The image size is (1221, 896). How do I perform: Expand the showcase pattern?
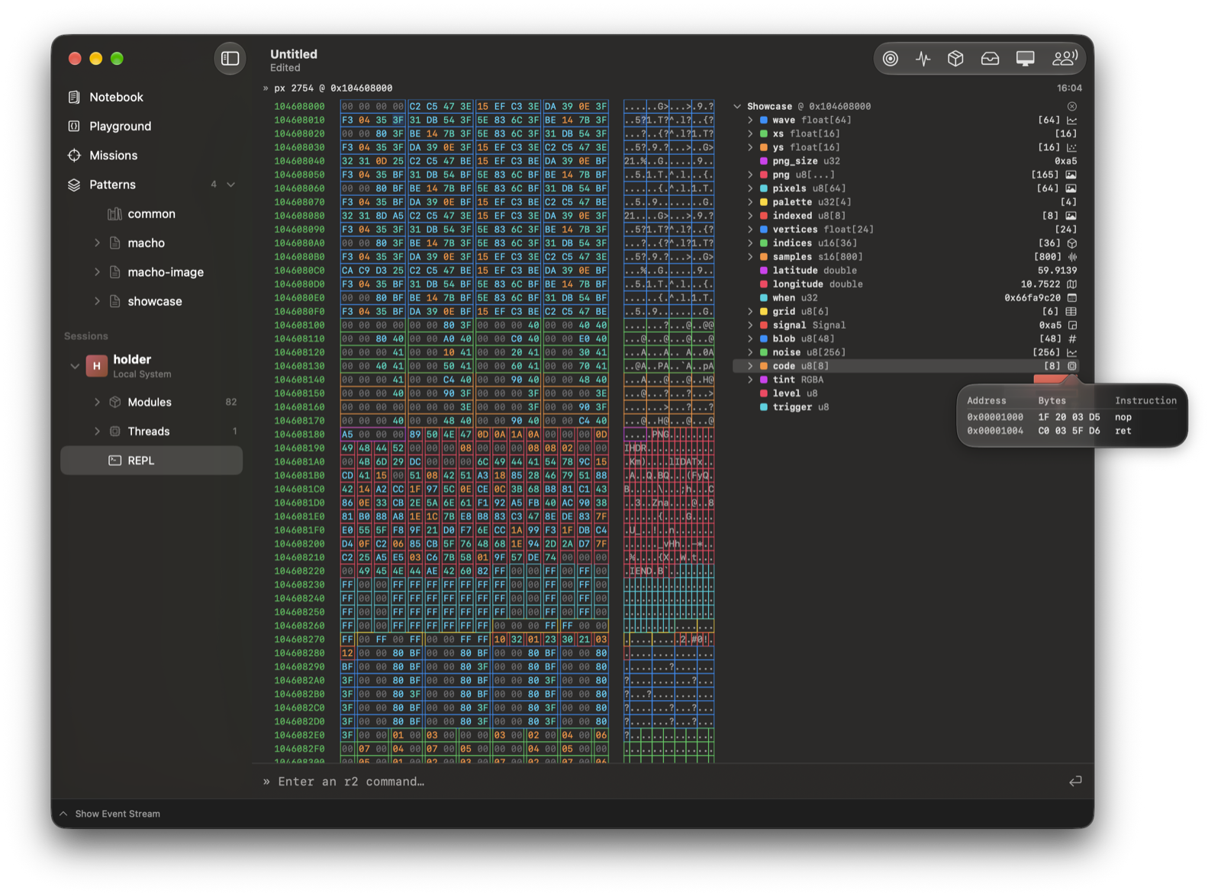click(97, 301)
